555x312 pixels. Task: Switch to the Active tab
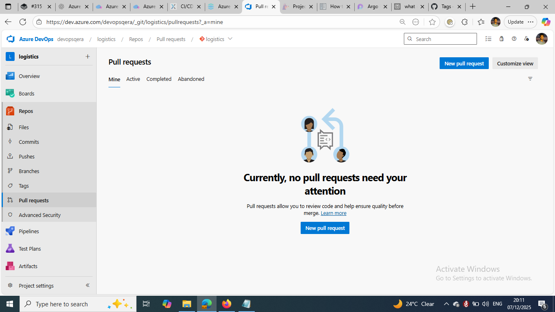133,79
